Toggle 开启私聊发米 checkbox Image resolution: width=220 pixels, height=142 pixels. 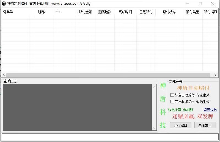pos(172,102)
